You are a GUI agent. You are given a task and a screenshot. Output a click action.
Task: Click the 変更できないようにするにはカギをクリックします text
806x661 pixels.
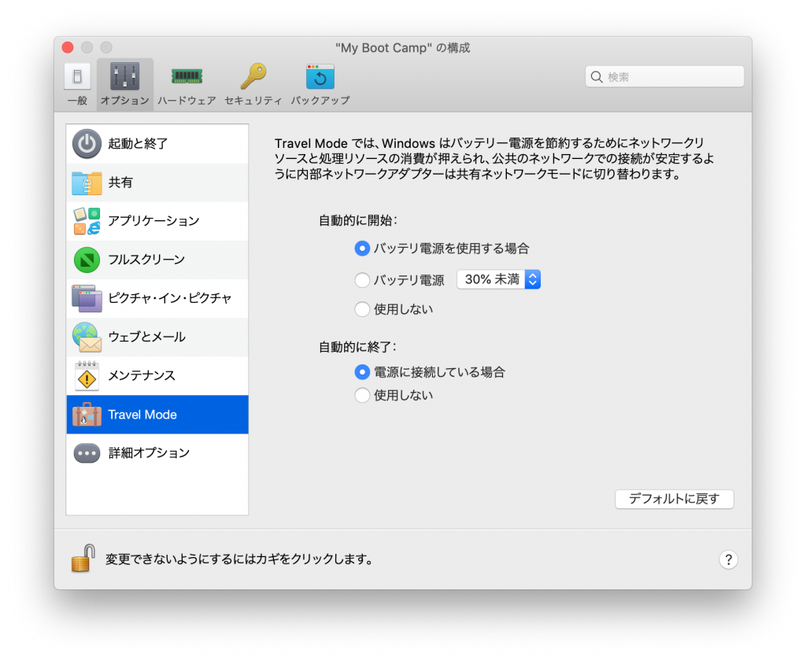point(239,559)
